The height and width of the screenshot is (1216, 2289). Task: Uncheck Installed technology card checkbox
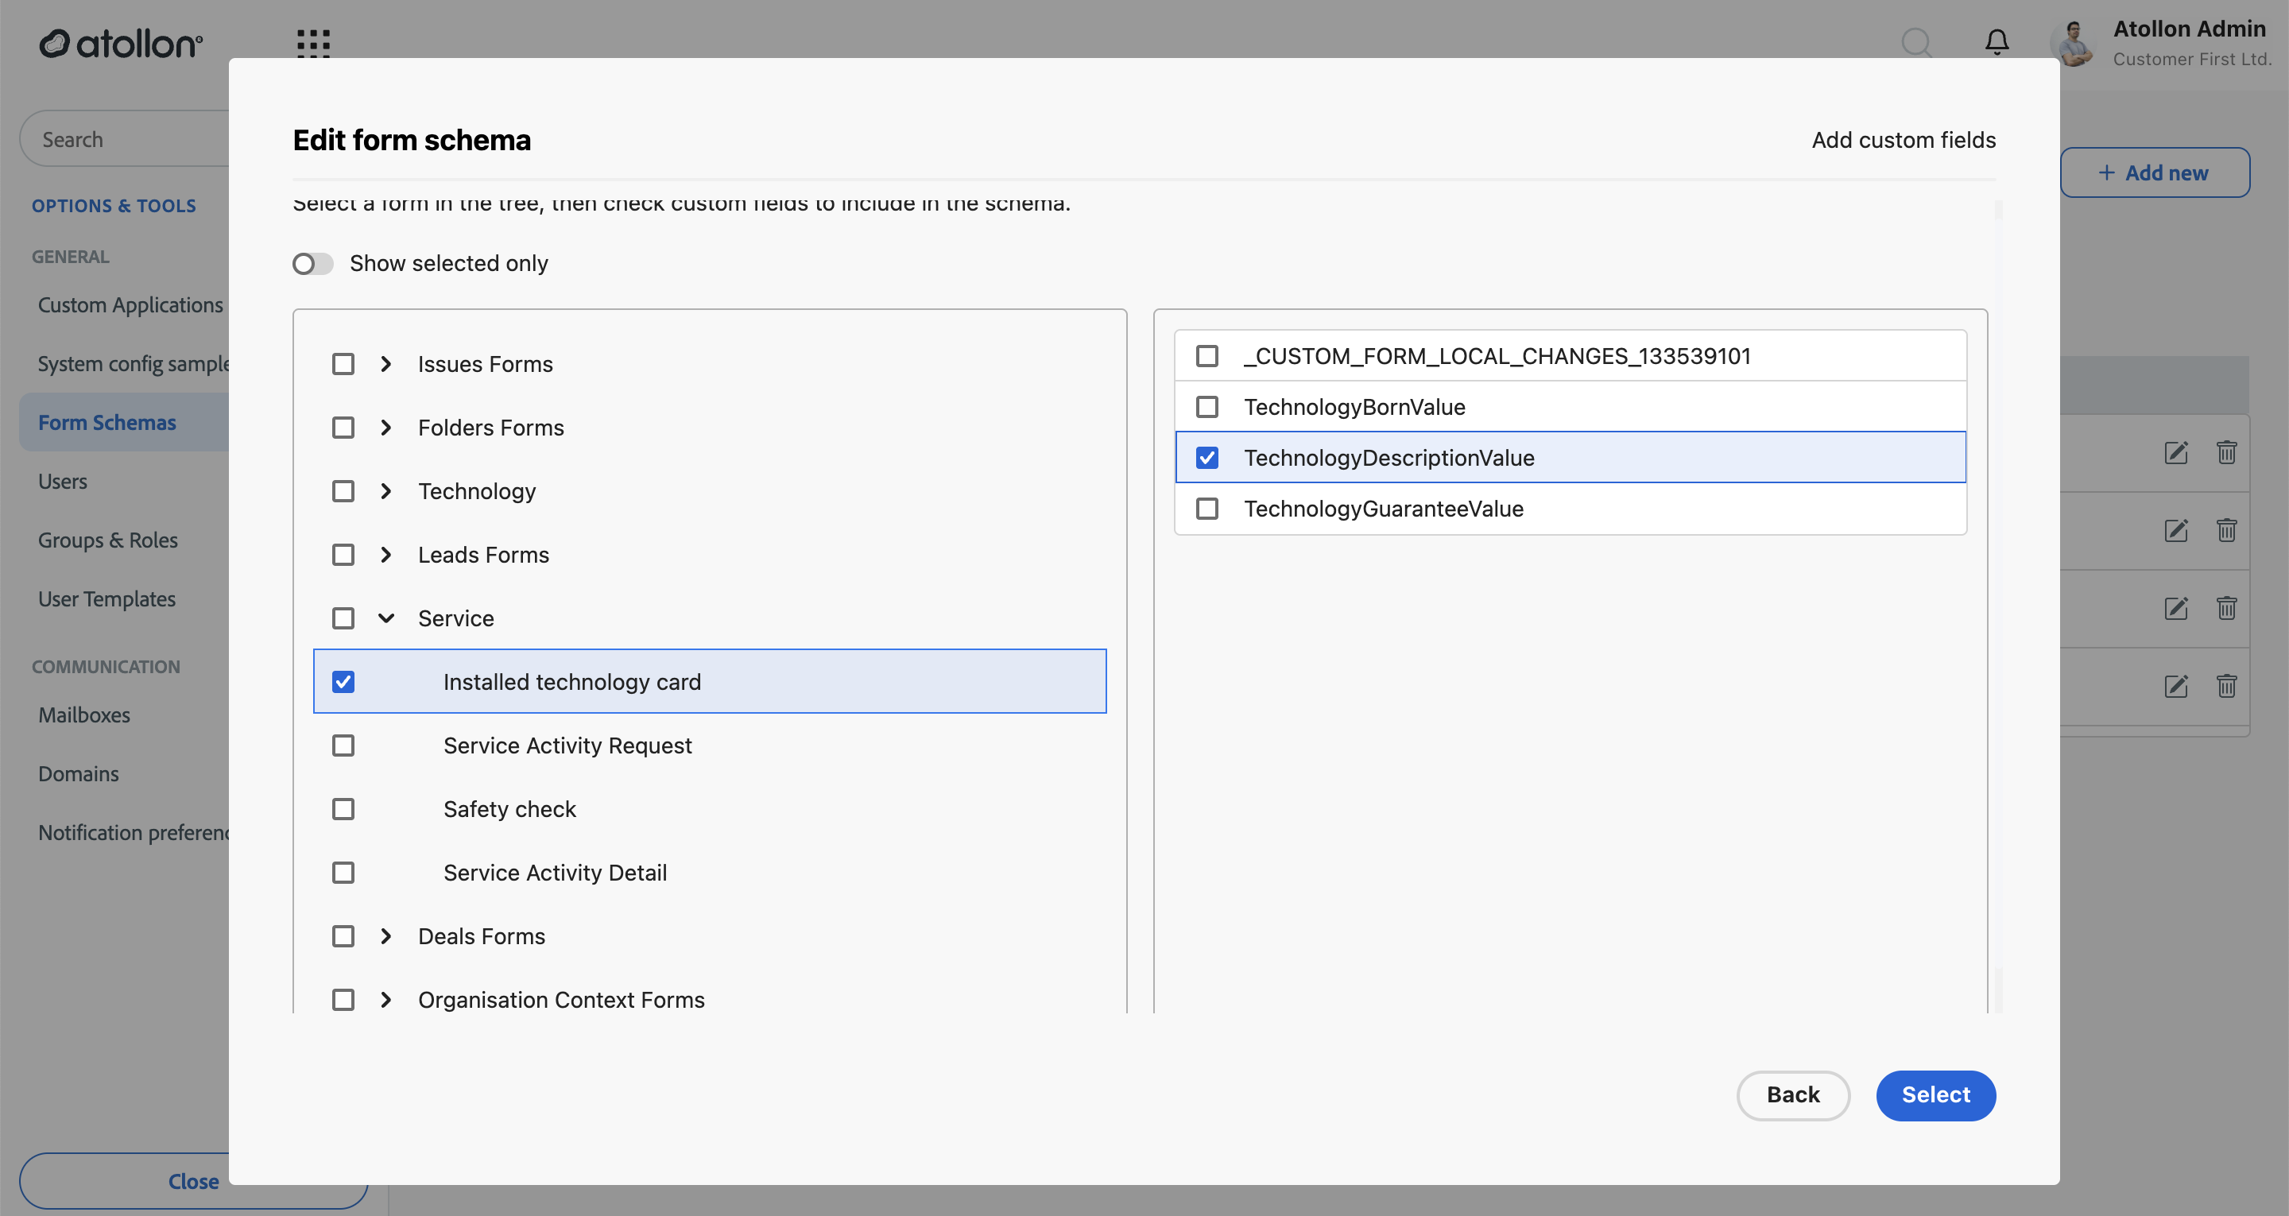tap(343, 682)
